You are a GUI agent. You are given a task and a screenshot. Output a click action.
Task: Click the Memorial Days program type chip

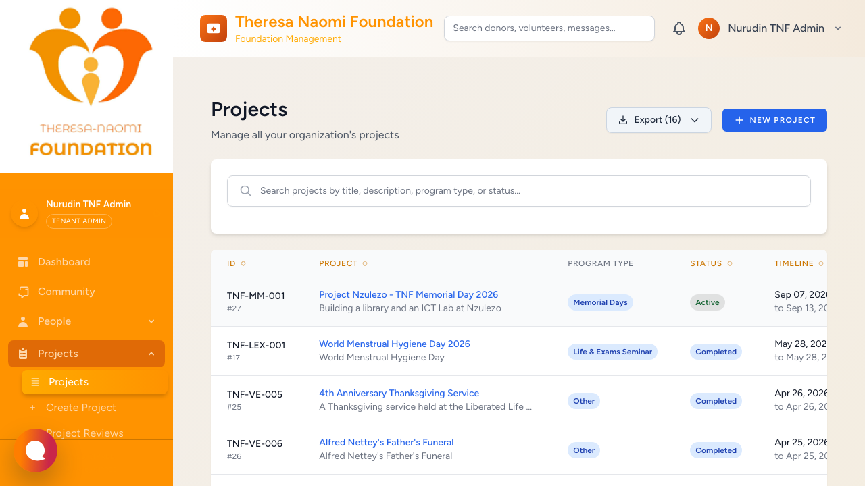(x=600, y=302)
